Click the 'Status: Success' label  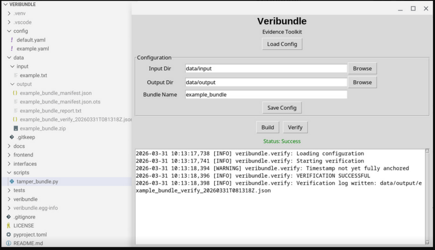tap(282, 141)
